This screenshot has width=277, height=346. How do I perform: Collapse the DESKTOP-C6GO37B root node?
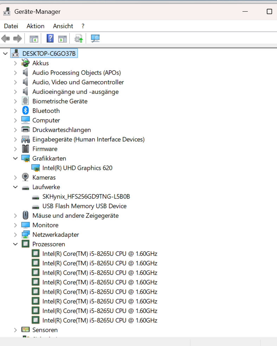(5, 53)
